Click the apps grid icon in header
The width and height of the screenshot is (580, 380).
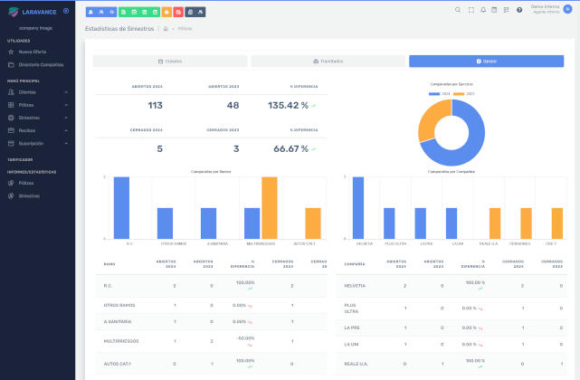(x=507, y=9)
